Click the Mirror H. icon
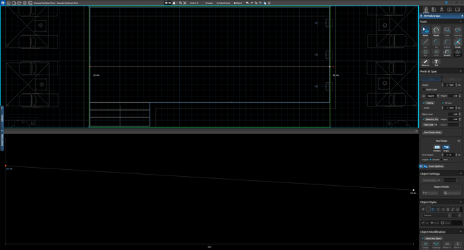This screenshot has height=250, width=464. point(447,244)
